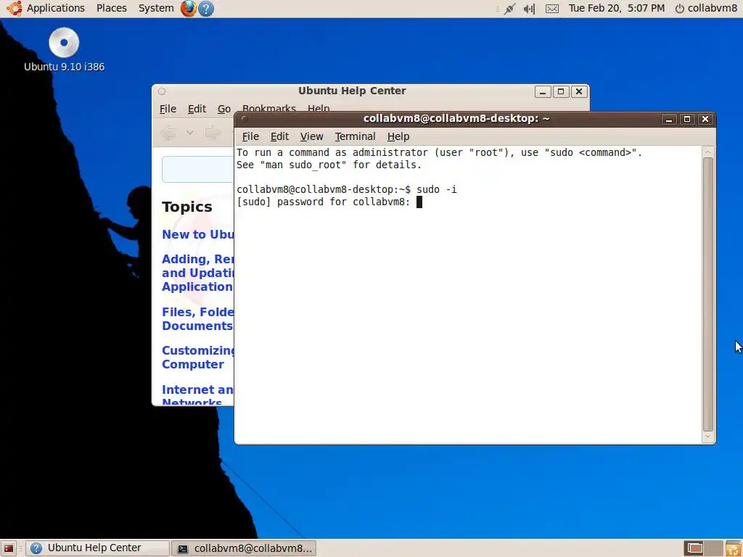
Task: Open Internet and Networks topic link
Action: [197, 395]
